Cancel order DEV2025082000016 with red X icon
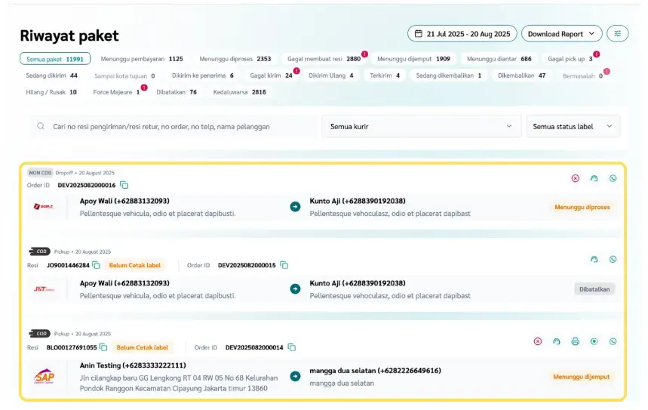 [575, 178]
